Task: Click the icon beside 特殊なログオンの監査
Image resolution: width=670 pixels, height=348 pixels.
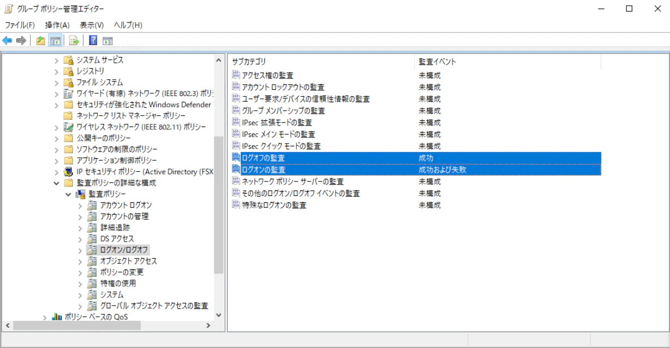Action: pyautogui.click(x=236, y=205)
